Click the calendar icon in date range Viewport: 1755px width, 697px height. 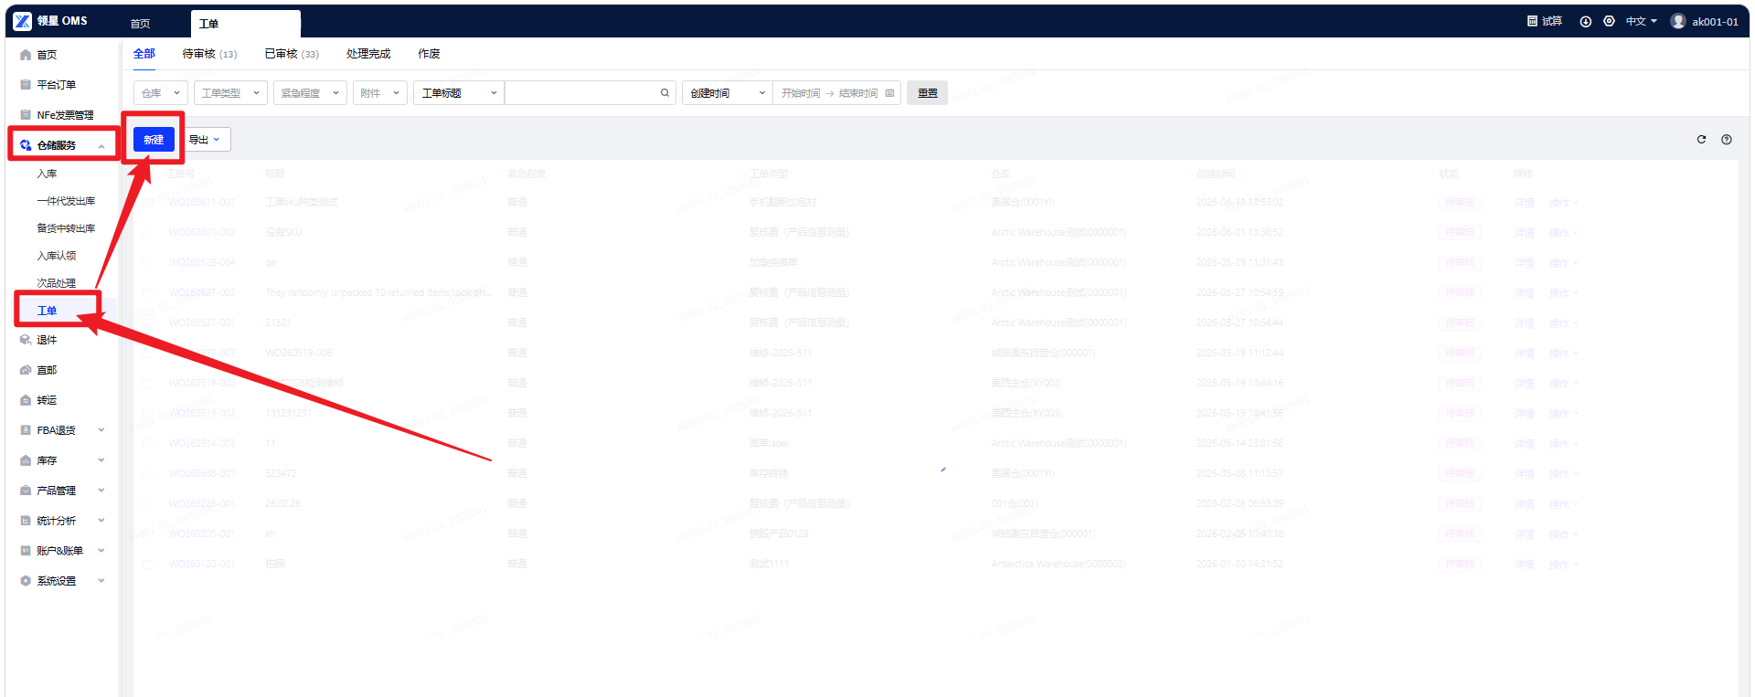889,93
